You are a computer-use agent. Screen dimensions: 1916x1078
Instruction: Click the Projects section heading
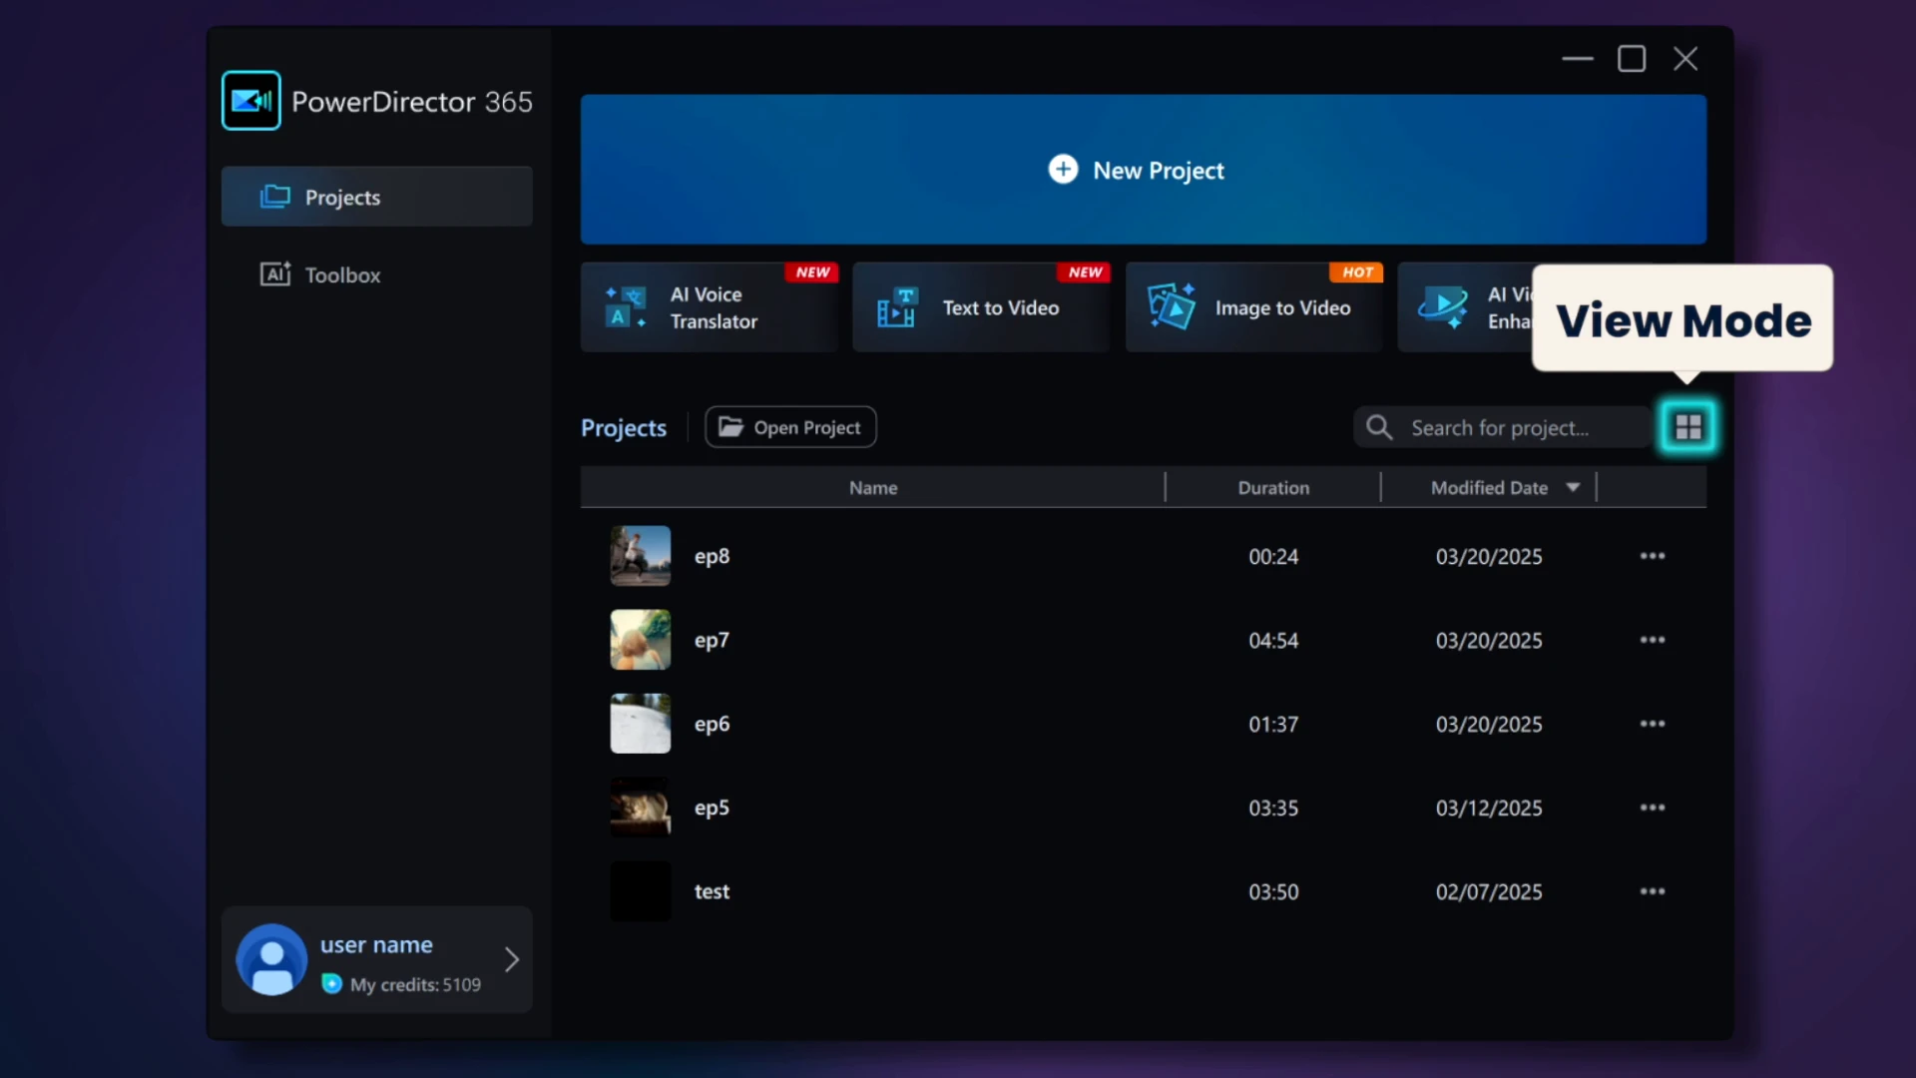pos(624,428)
